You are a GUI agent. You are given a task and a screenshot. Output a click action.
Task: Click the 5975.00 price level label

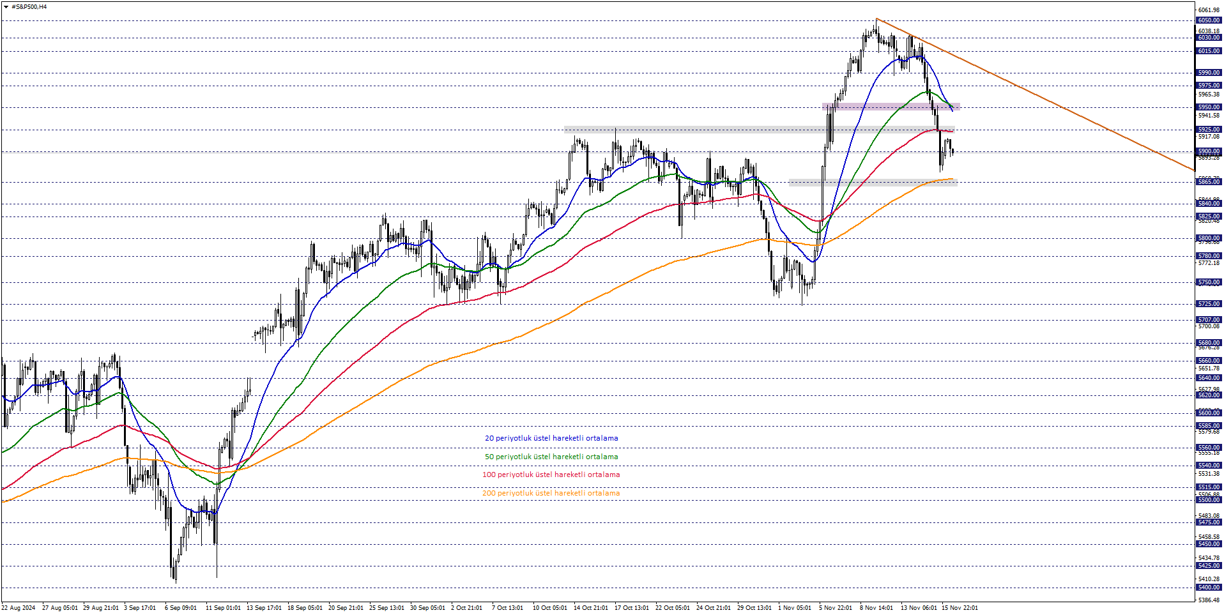coord(1209,86)
